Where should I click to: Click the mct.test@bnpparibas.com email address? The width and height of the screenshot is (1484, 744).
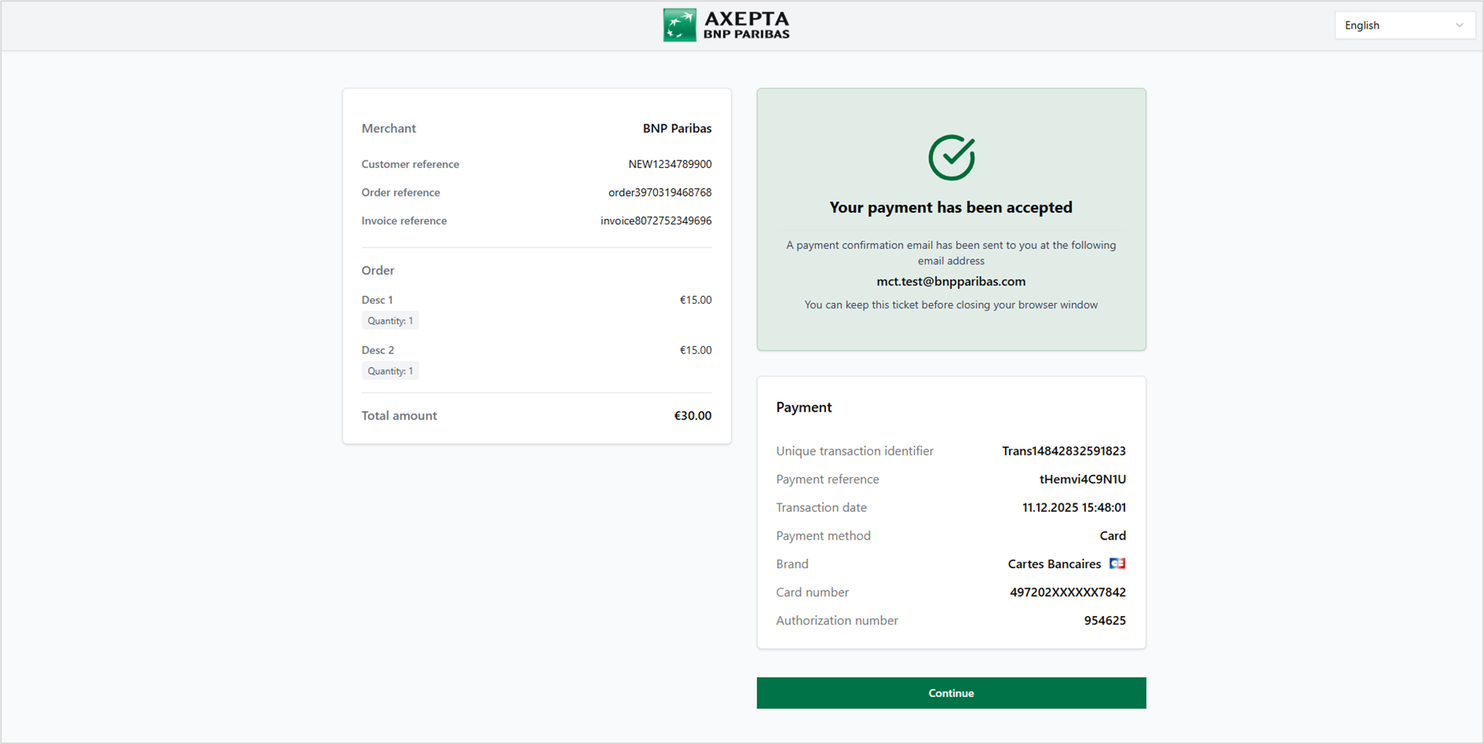click(950, 281)
